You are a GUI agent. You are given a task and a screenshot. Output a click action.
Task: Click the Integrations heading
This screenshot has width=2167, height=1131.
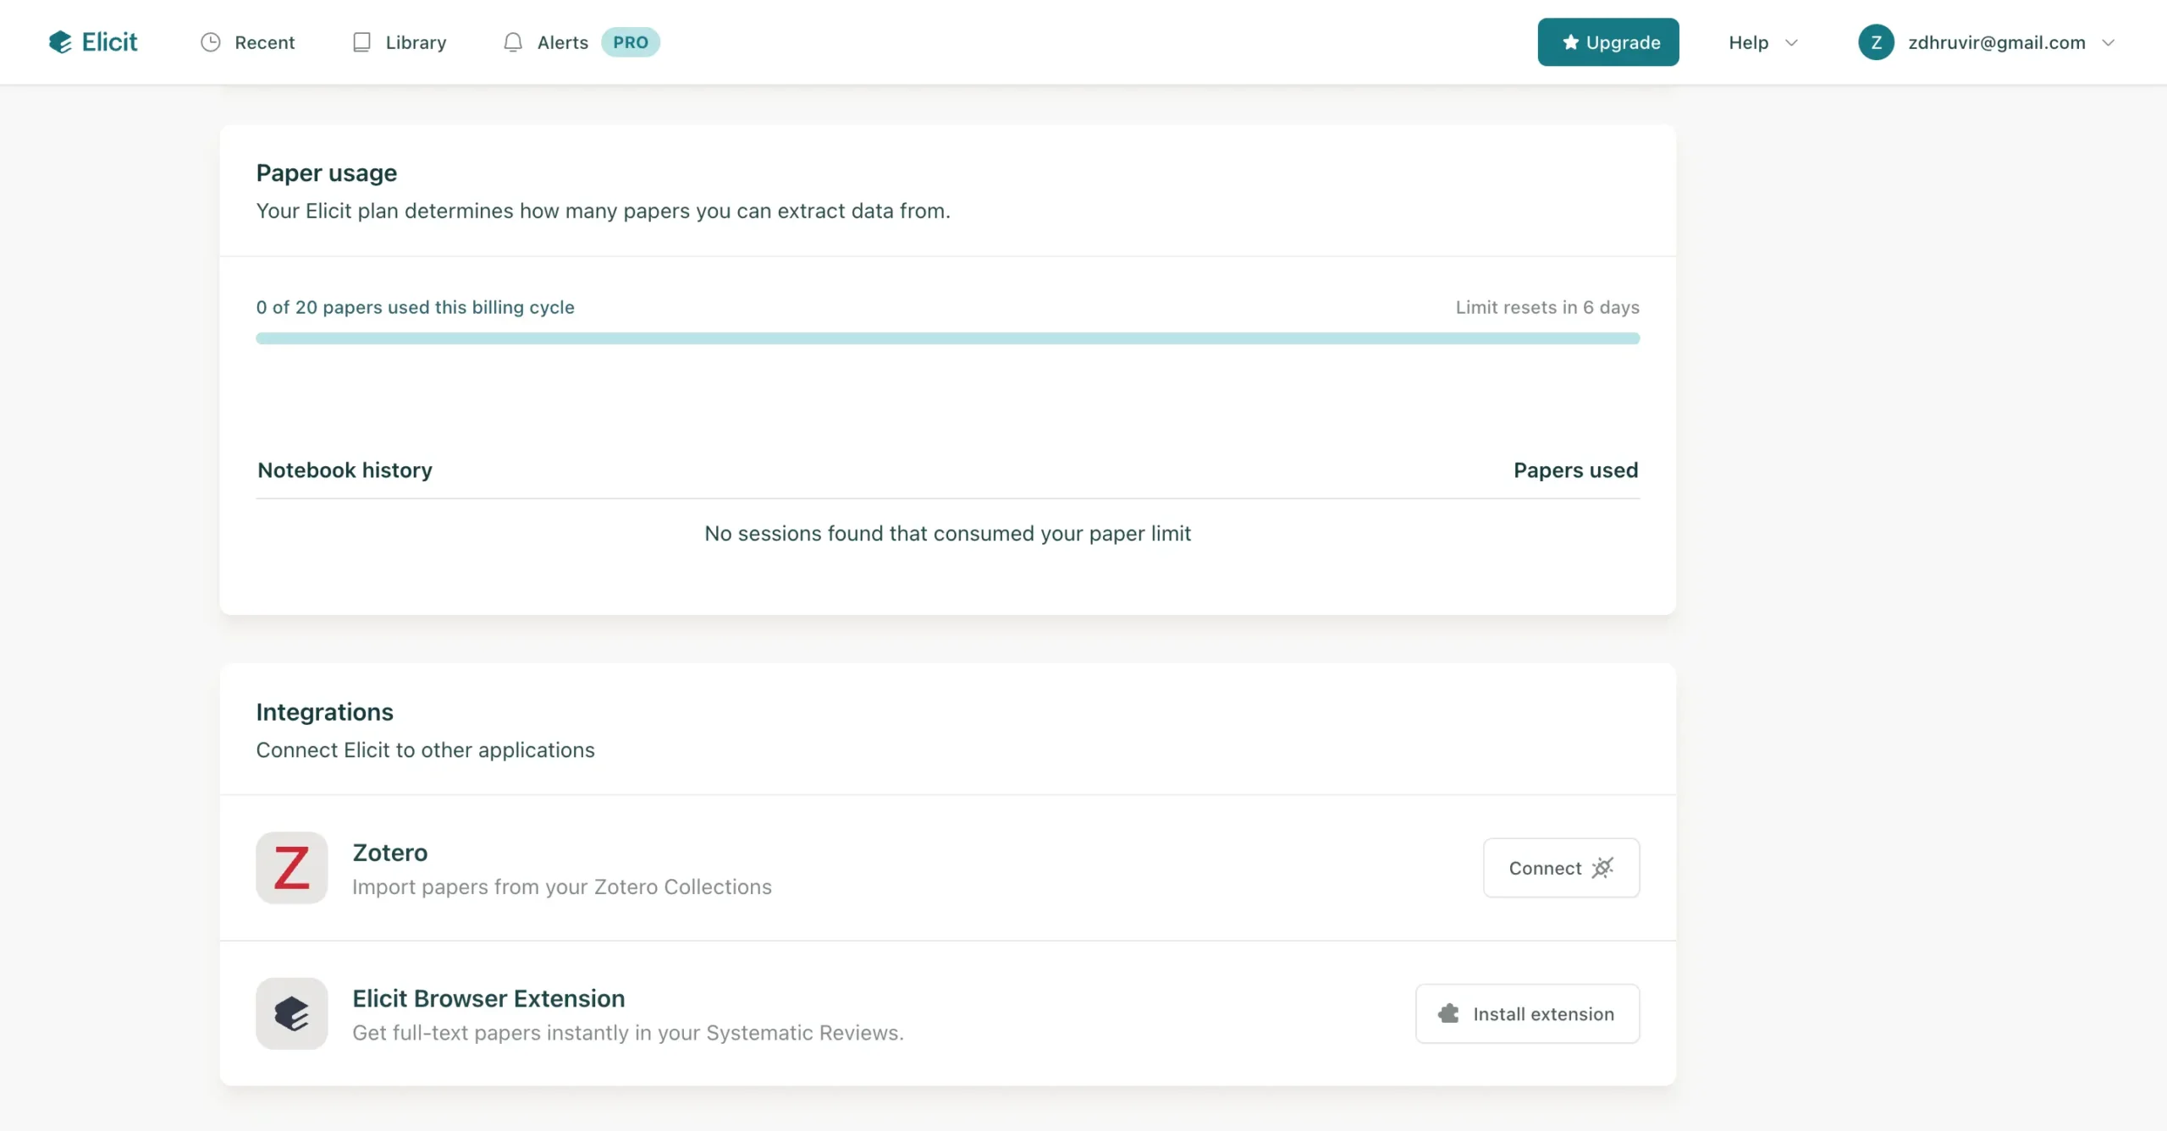[325, 712]
